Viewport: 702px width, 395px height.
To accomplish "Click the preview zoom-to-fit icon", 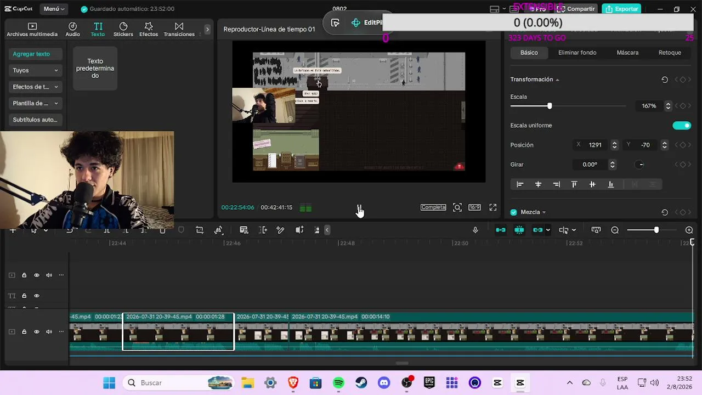I will coord(457,207).
